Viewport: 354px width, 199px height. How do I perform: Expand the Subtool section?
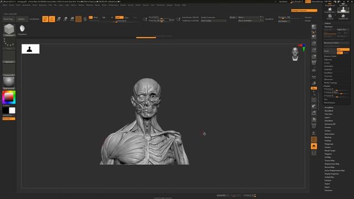tap(327, 23)
